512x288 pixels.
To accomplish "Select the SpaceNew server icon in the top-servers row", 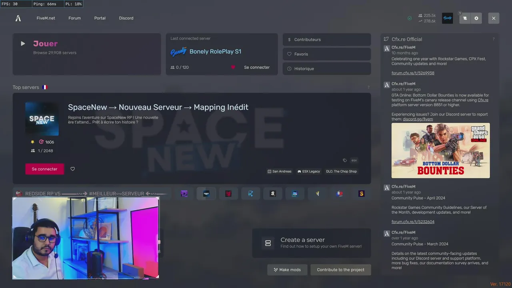I will [x=206, y=194].
